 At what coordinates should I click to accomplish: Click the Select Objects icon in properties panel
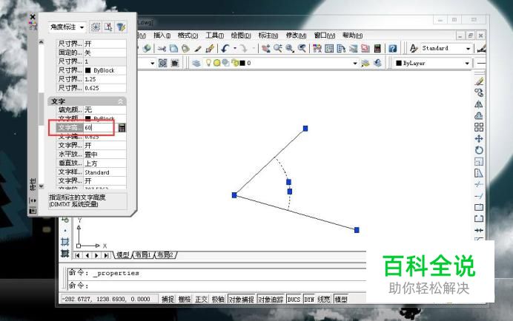(108, 27)
